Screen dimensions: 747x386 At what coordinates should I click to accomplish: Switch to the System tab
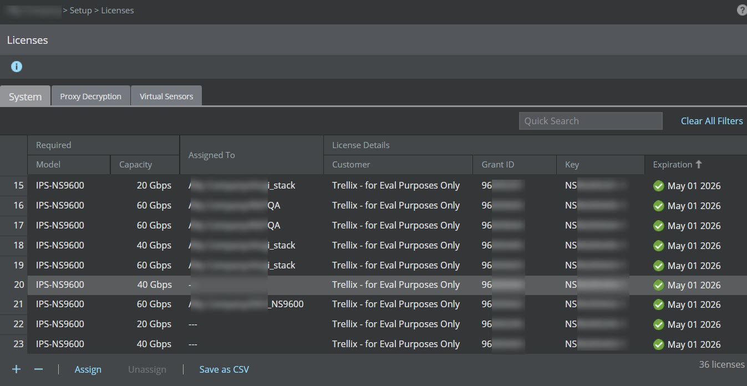(x=26, y=96)
